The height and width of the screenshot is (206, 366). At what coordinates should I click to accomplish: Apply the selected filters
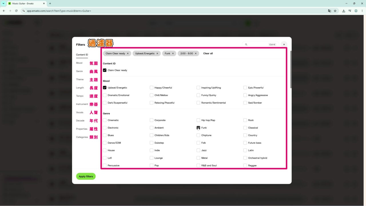[x=86, y=177]
